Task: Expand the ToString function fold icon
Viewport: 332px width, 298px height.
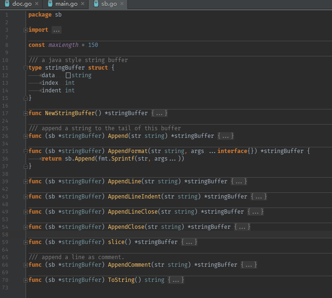Action: [x=26, y=280]
